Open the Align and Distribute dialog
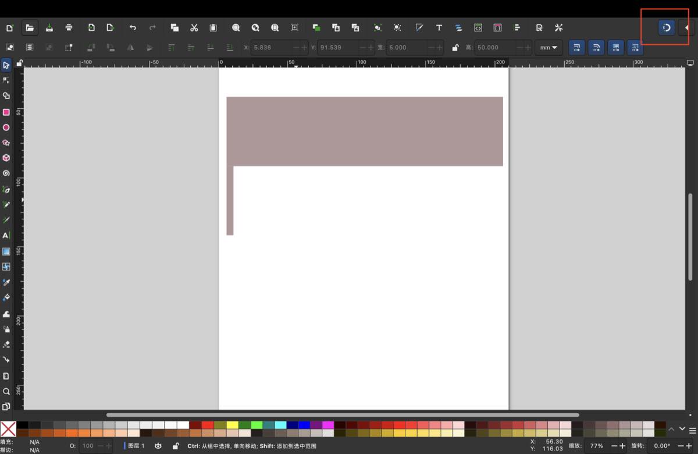The image size is (698, 454). tap(517, 27)
